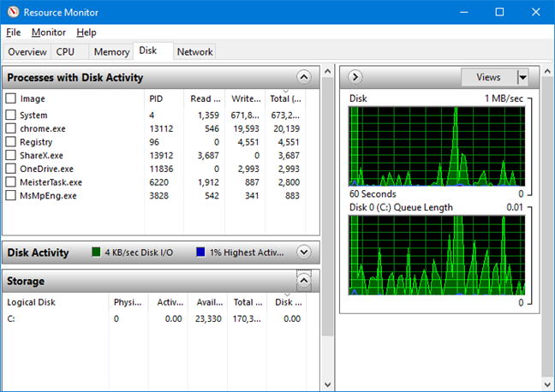The height and width of the screenshot is (392, 555).
Task: Switch to the Memory tab
Action: point(111,52)
